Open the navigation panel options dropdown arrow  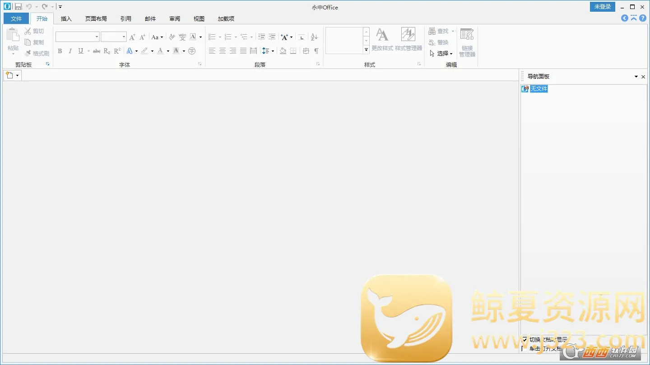tap(636, 77)
